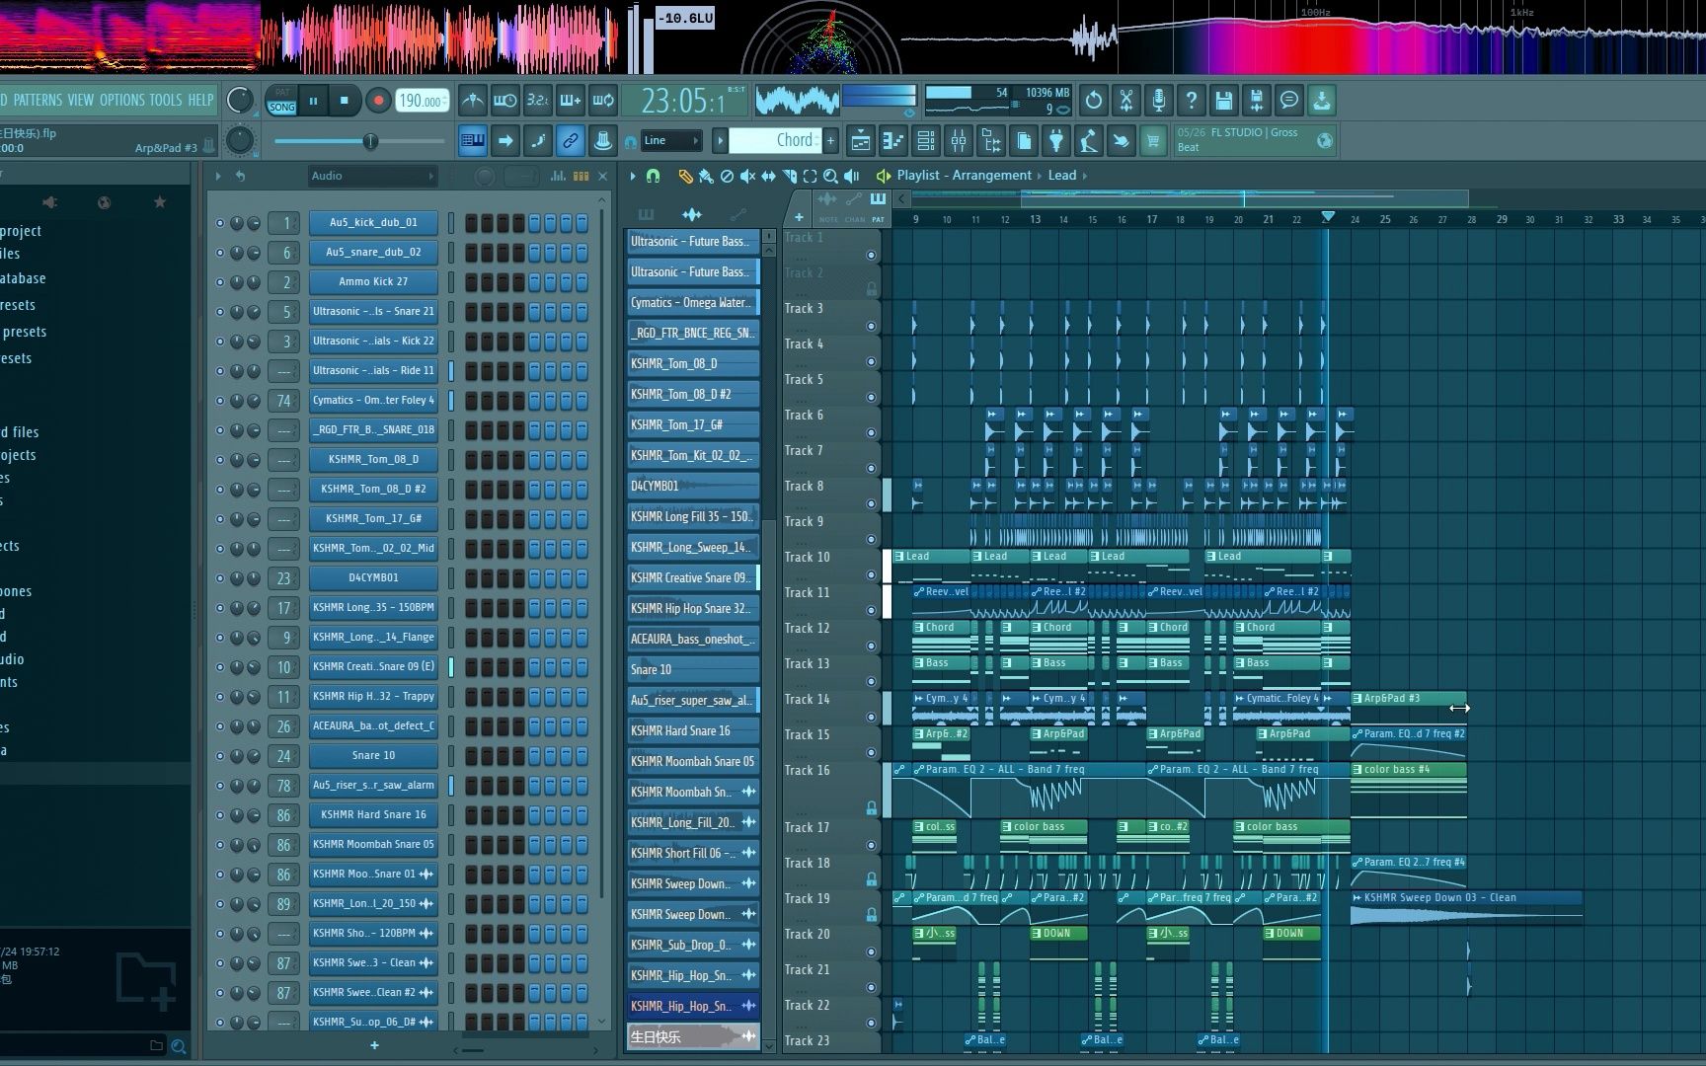
Task: Select the pencil draw tool in Playlist
Action: [685, 176]
